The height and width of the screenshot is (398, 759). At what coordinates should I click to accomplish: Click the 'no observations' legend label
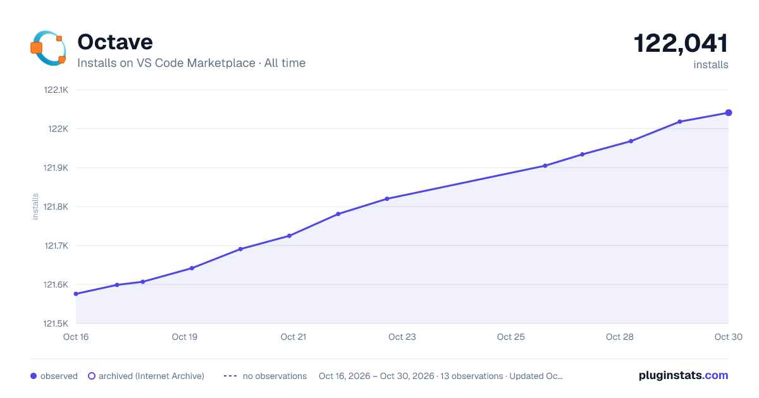pyautogui.click(x=275, y=376)
